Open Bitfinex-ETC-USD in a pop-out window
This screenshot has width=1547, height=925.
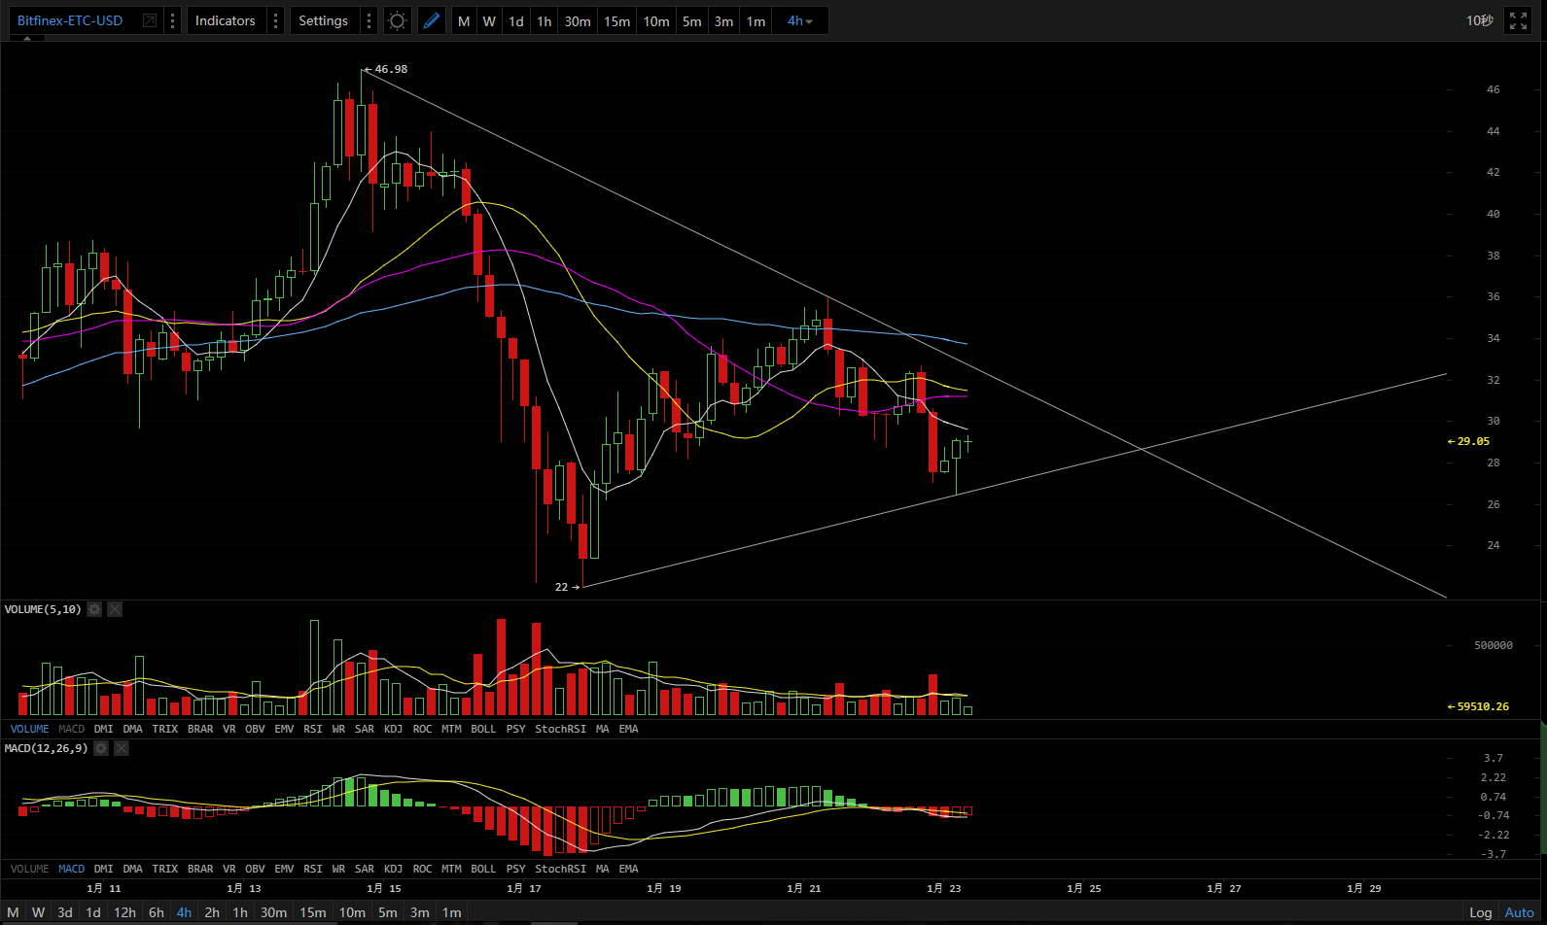[x=150, y=20]
